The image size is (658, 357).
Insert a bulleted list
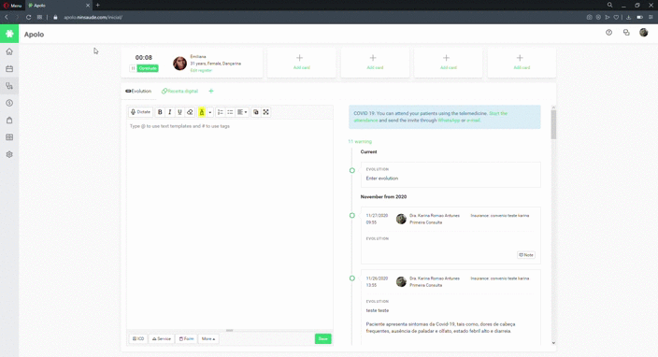230,112
